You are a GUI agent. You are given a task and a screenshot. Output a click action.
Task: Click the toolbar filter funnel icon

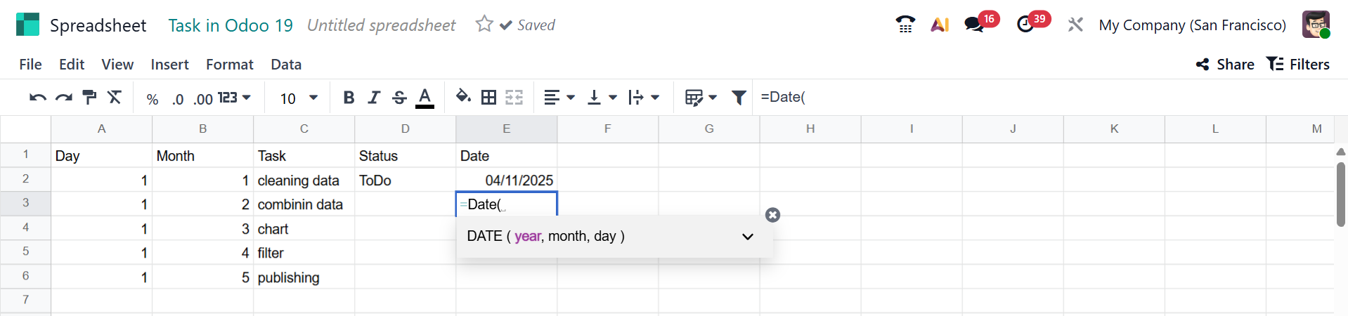(738, 98)
